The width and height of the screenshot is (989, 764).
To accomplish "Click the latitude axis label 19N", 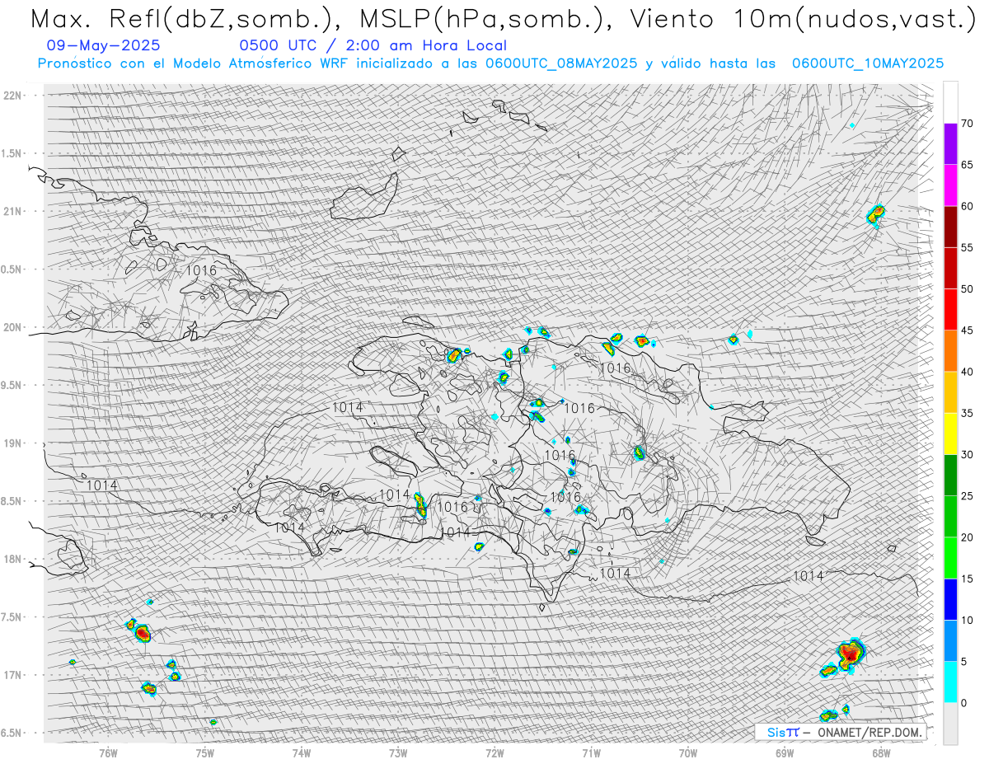I will pos(13,443).
